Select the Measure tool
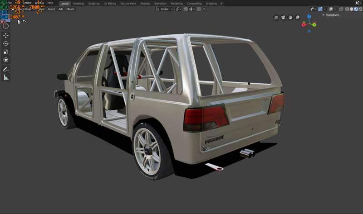The image size is (363, 214). [x=6, y=77]
